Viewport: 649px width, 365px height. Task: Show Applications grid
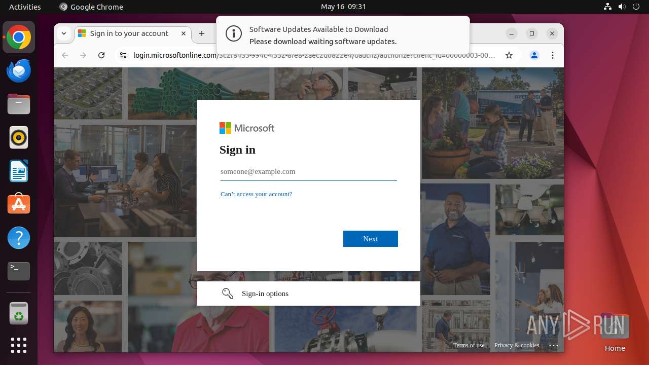(x=19, y=345)
